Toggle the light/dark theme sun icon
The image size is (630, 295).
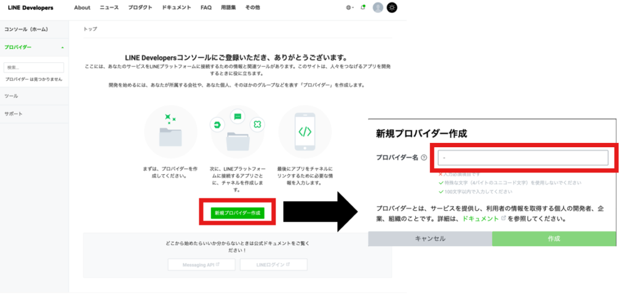pos(392,8)
